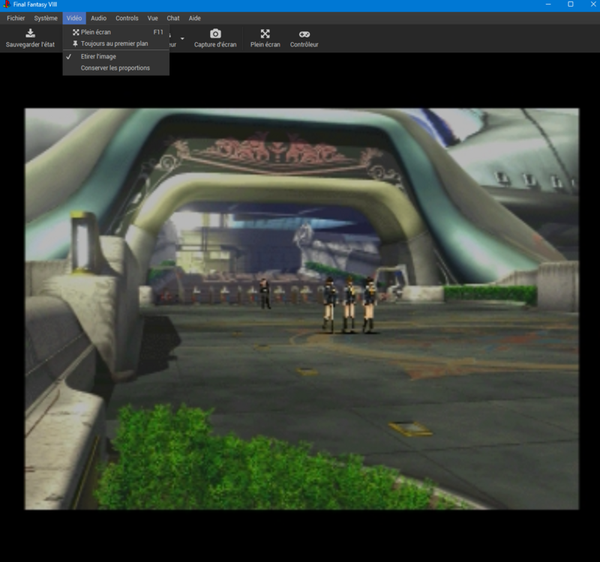The width and height of the screenshot is (600, 562).
Task: Choose Plein écran in the Vidéo menu
Action: tap(96, 32)
